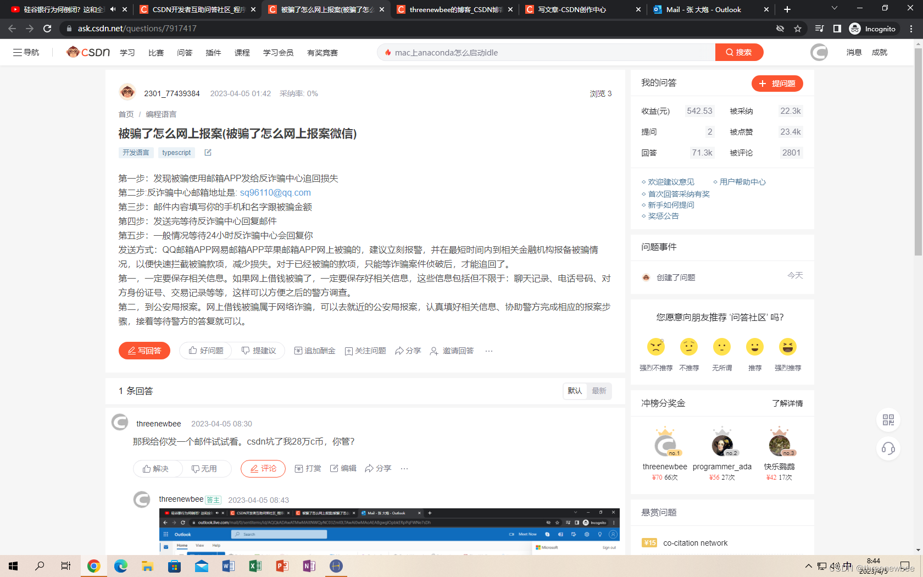Mark the answer as 无用
This screenshot has height=577, width=923.
point(204,469)
